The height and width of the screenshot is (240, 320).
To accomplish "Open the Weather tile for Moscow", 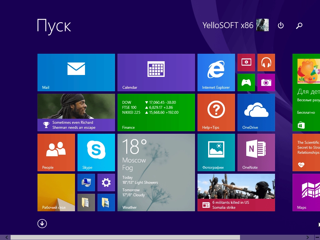I will click(x=156, y=172).
